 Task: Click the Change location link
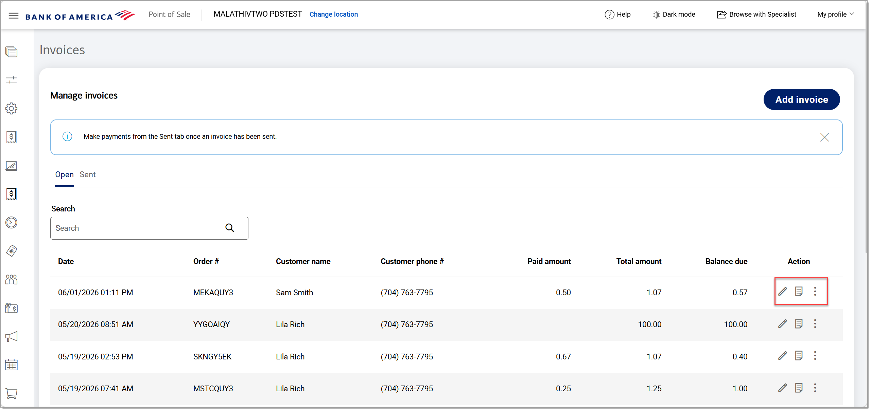(x=333, y=14)
